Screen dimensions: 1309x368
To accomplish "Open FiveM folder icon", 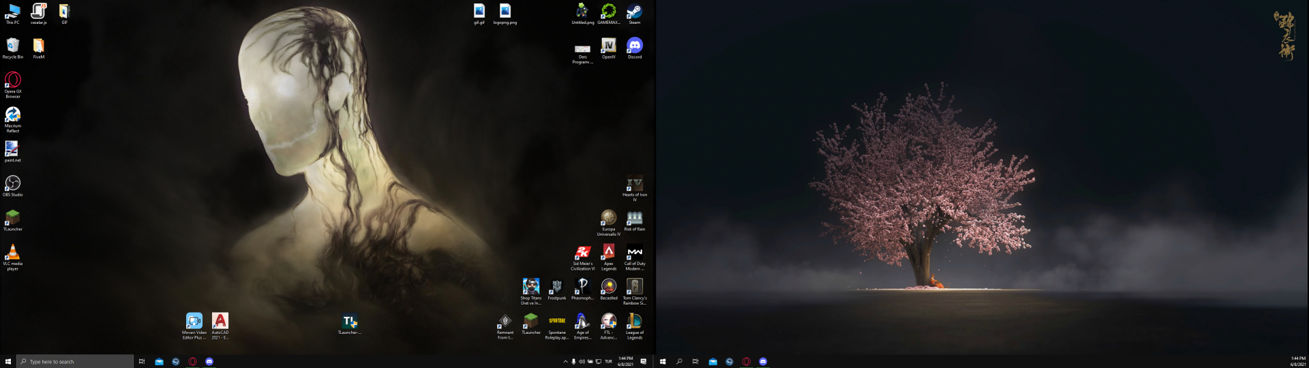I will coord(39,48).
